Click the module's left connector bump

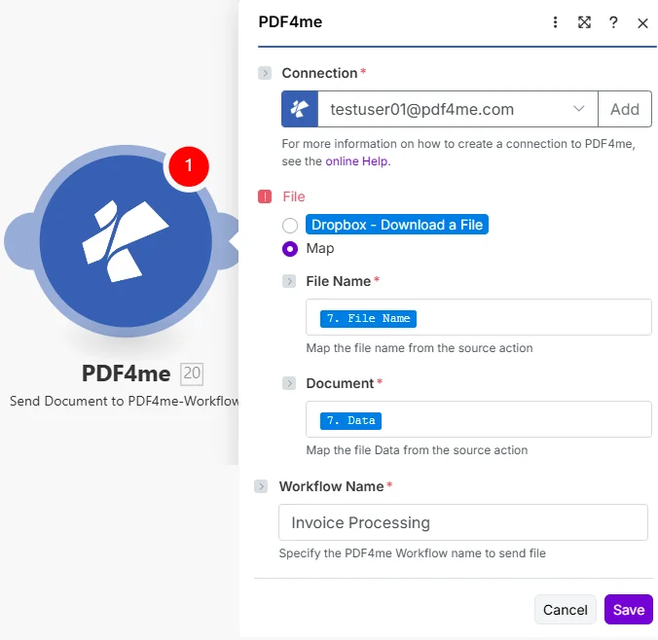pyautogui.click(x=18, y=241)
